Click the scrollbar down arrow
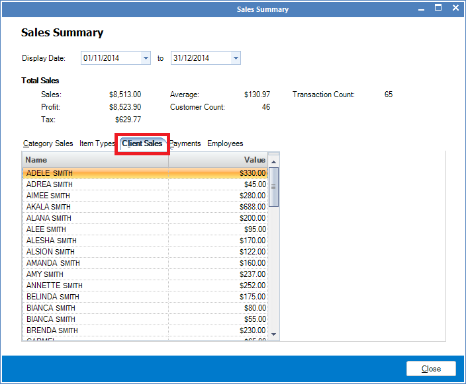The image size is (466, 384). point(274,334)
